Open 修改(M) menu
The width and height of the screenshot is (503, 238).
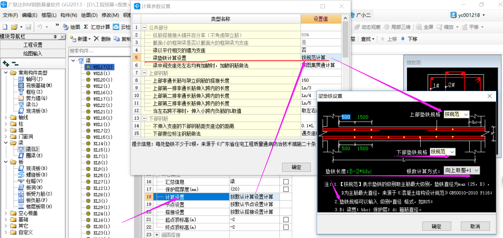[x=110, y=15]
